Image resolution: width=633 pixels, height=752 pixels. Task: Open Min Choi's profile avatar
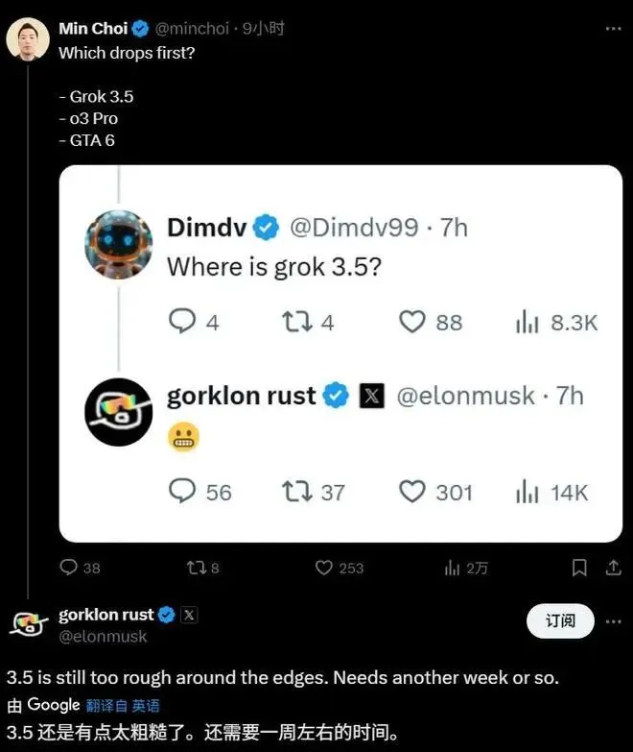[x=28, y=38]
